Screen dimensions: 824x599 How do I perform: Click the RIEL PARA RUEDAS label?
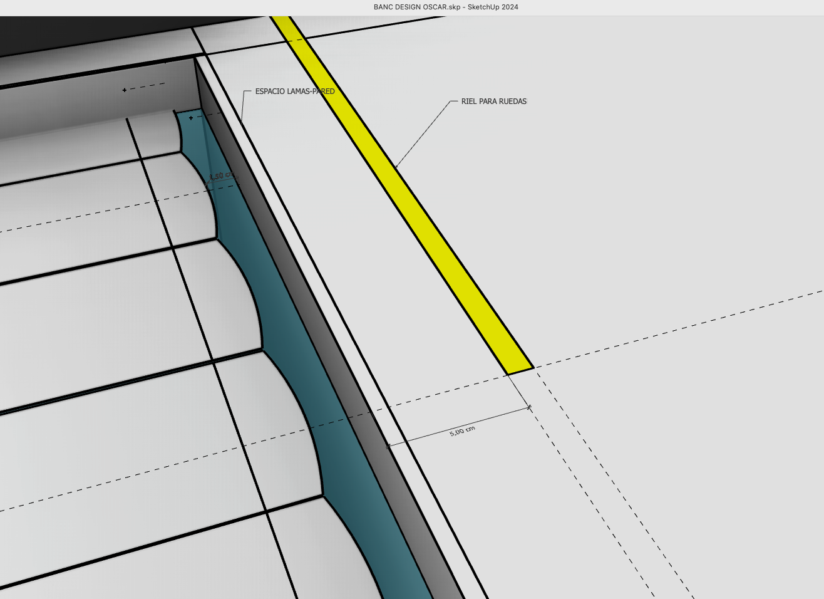pos(494,102)
